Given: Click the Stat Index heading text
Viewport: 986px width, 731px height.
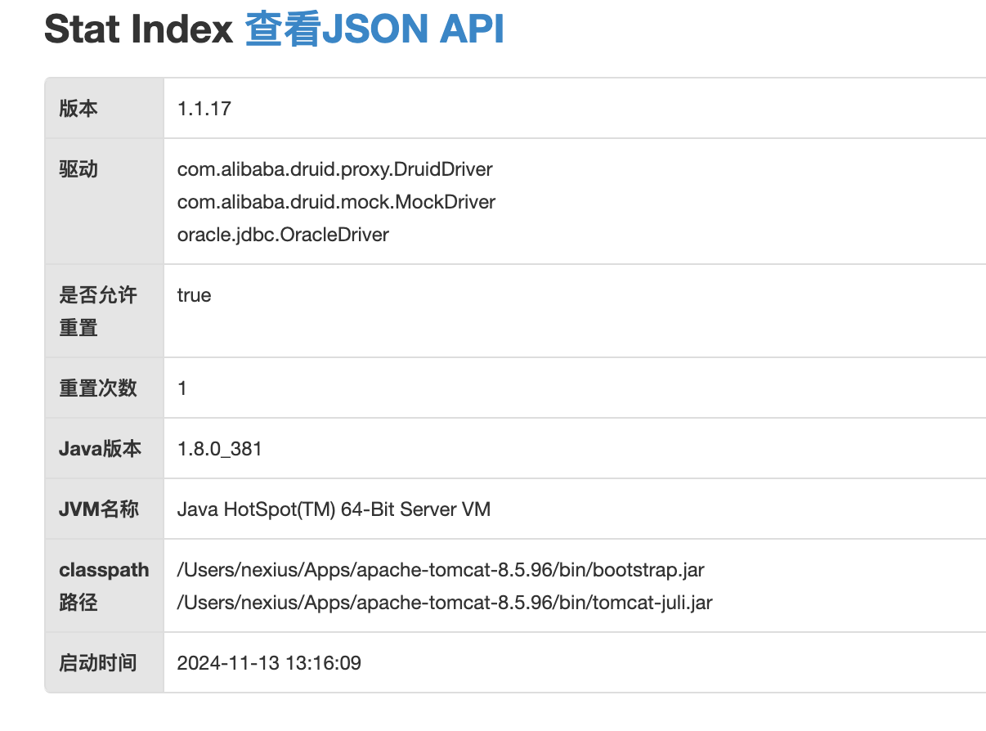Looking at the screenshot, I should pyautogui.click(x=139, y=29).
